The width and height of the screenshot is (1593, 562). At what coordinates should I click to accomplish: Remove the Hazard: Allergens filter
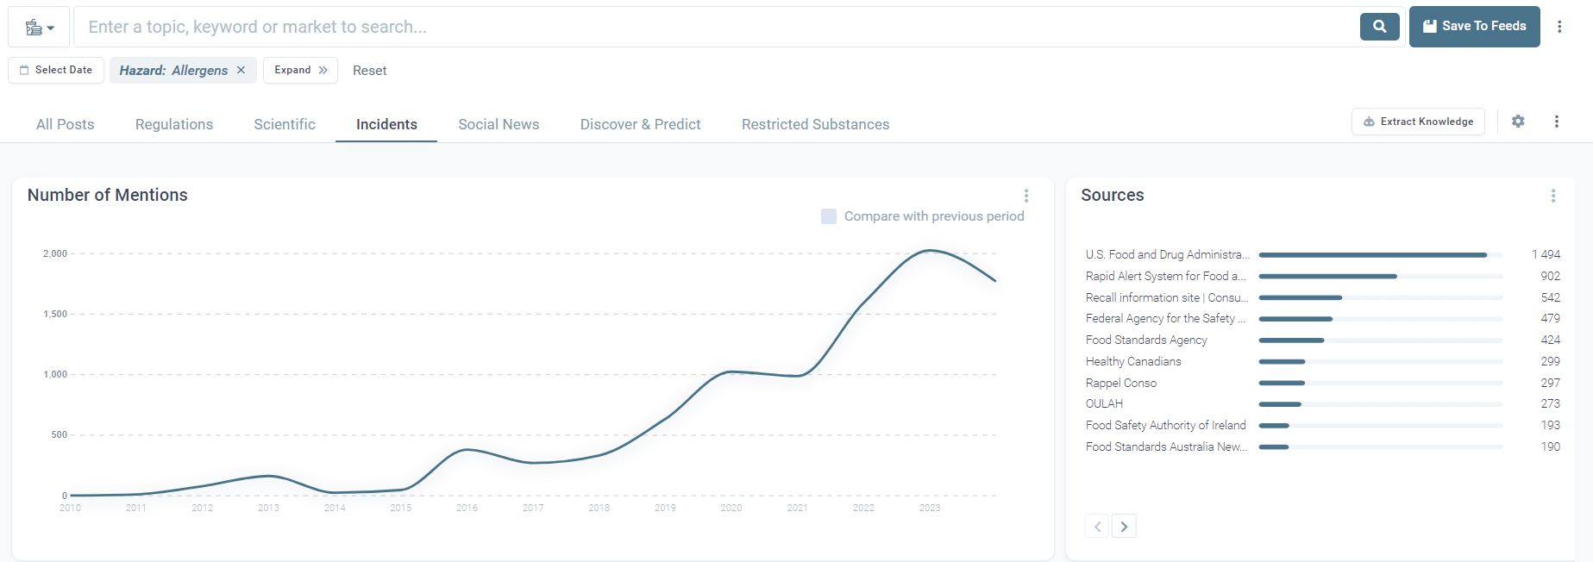[241, 70]
